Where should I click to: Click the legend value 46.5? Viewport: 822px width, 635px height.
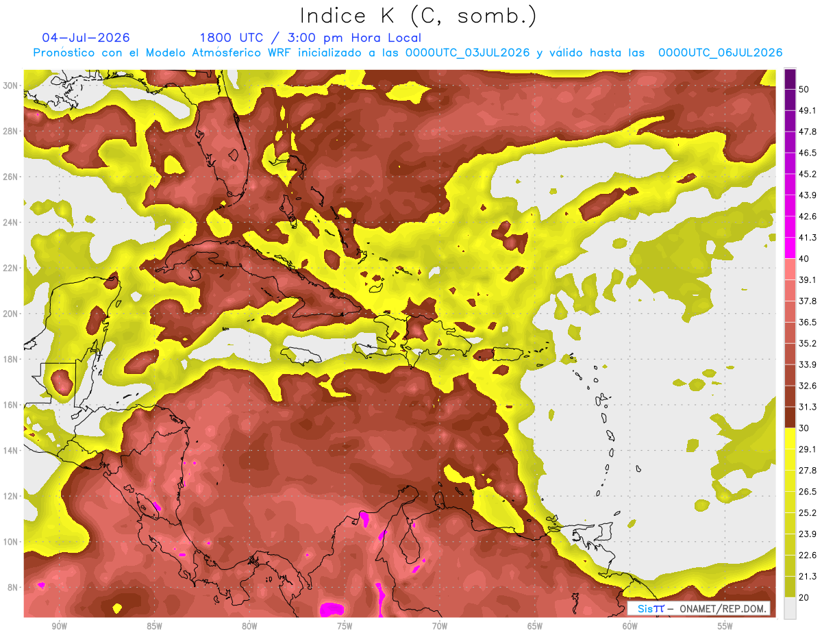click(807, 153)
